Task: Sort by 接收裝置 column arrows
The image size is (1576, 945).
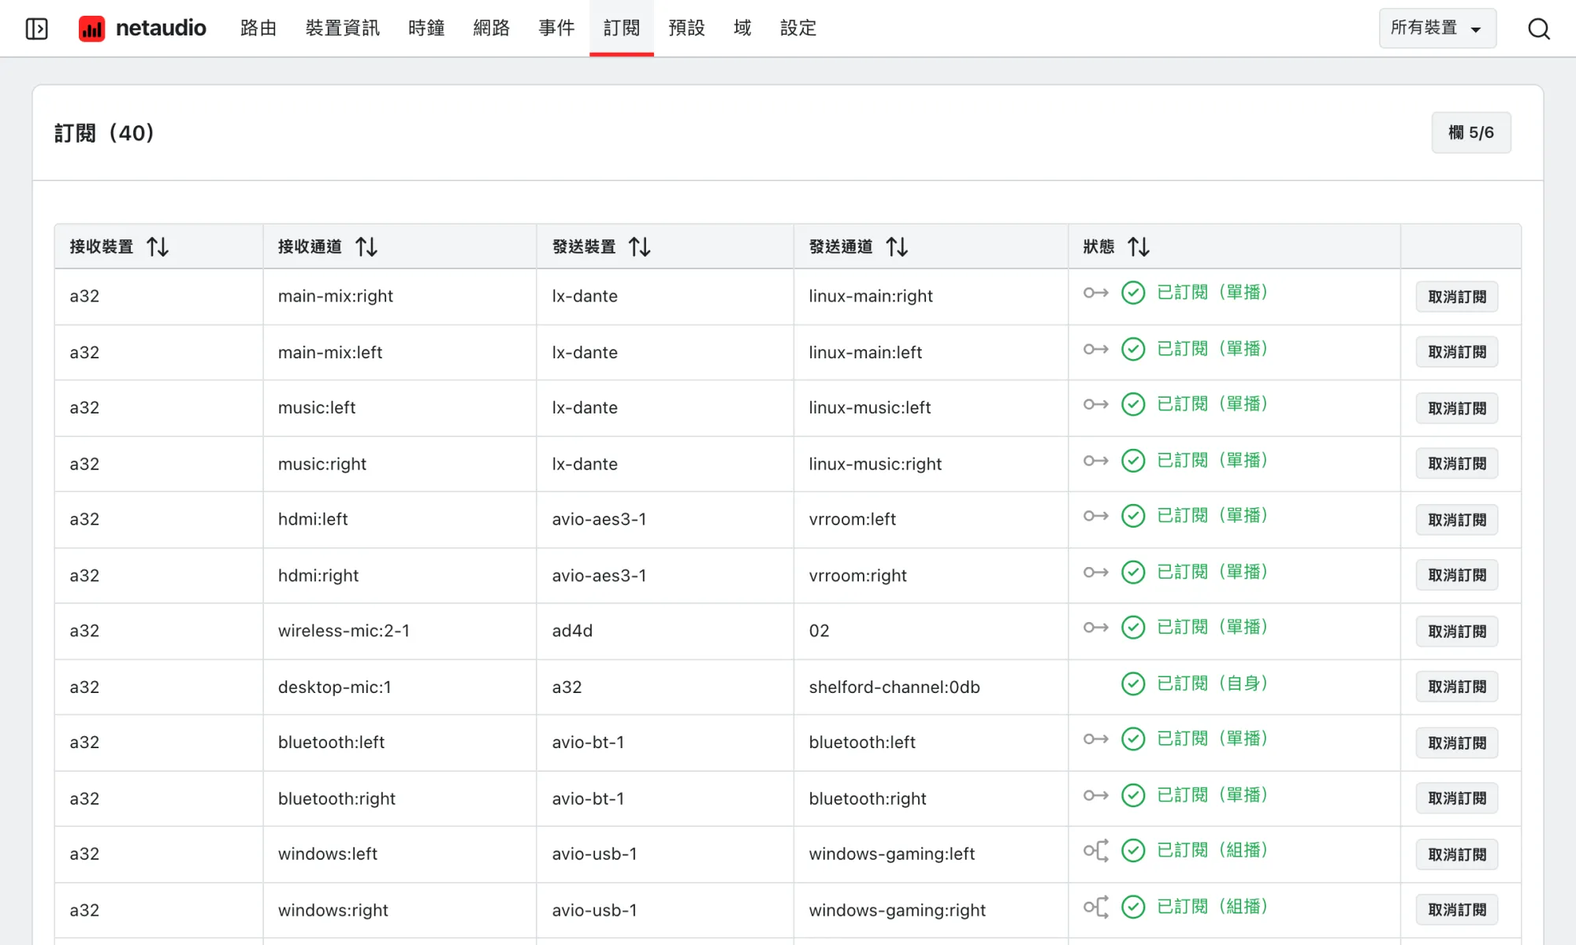Action: [x=158, y=246]
